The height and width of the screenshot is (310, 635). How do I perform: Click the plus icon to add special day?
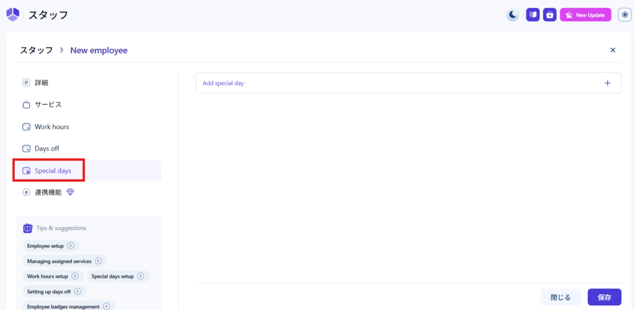(x=607, y=83)
